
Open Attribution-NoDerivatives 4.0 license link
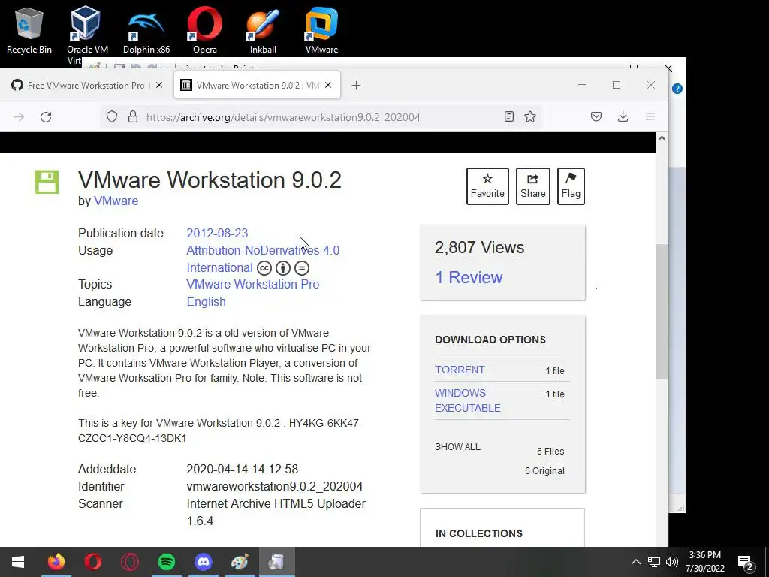point(263,250)
